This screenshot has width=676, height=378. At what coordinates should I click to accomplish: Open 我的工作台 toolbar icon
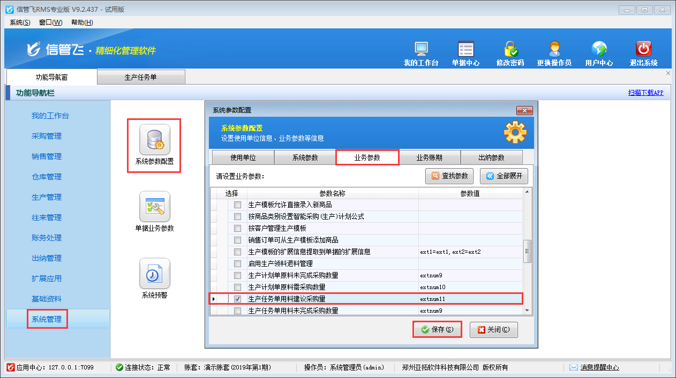pyautogui.click(x=421, y=49)
